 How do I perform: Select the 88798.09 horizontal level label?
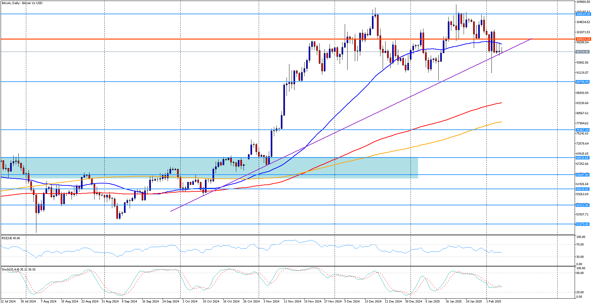(x=582, y=82)
